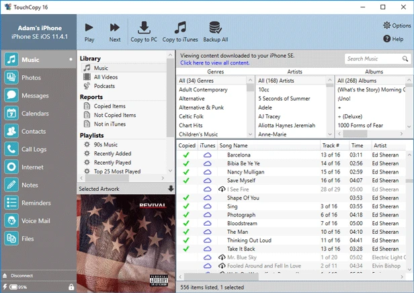Click the 'Click here to view all content' link

214,62
